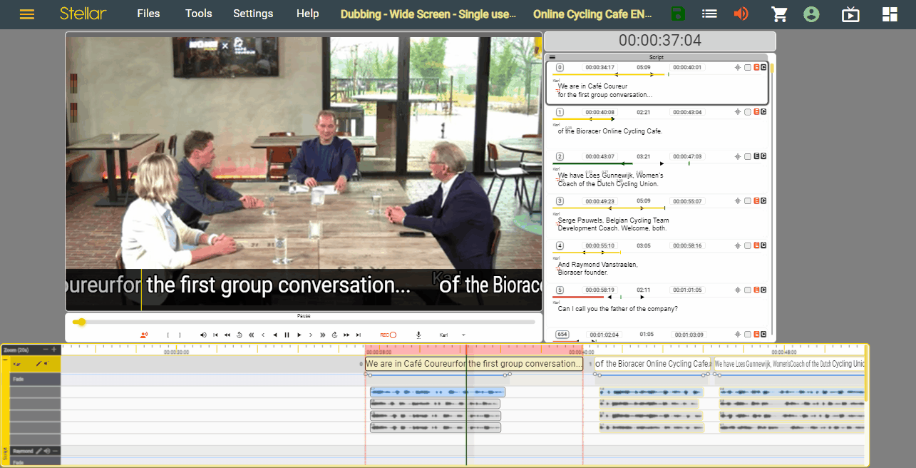Pause the video playback
Screen dimensions: 916x468
287,335
